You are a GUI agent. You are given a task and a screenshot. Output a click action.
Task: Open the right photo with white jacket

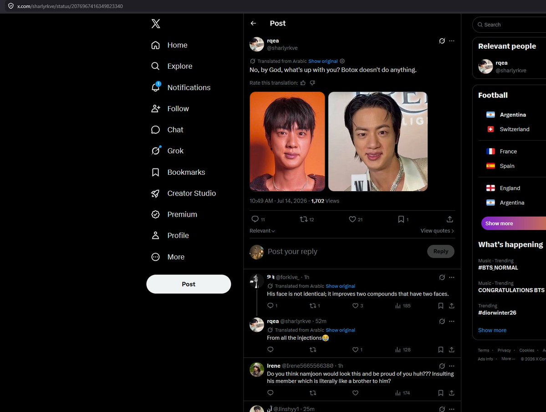tap(378, 142)
